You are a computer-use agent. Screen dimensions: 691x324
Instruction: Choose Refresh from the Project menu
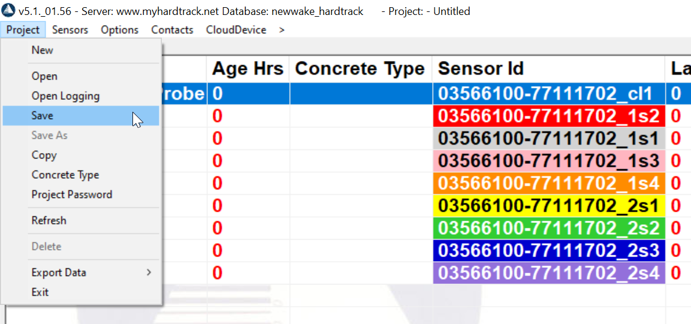coord(81,220)
